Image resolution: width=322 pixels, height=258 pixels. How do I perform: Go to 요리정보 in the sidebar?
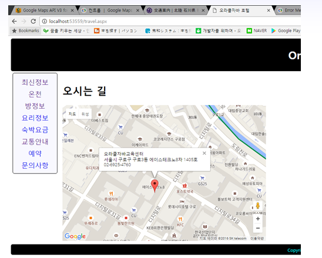[x=35, y=118]
